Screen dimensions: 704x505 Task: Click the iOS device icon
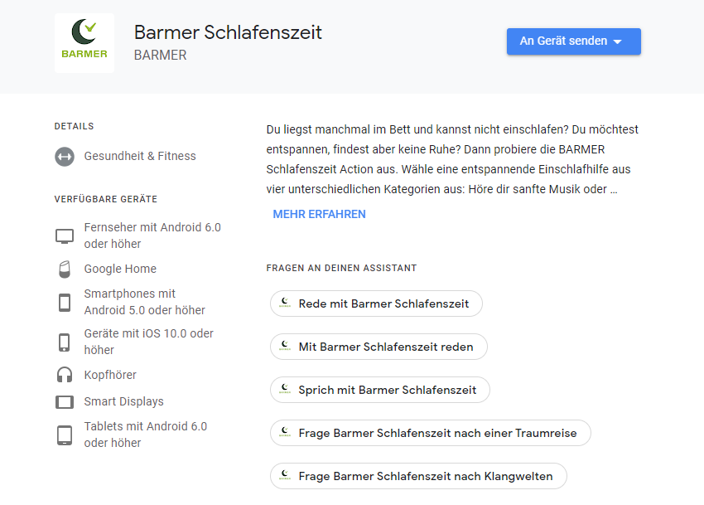(x=65, y=342)
